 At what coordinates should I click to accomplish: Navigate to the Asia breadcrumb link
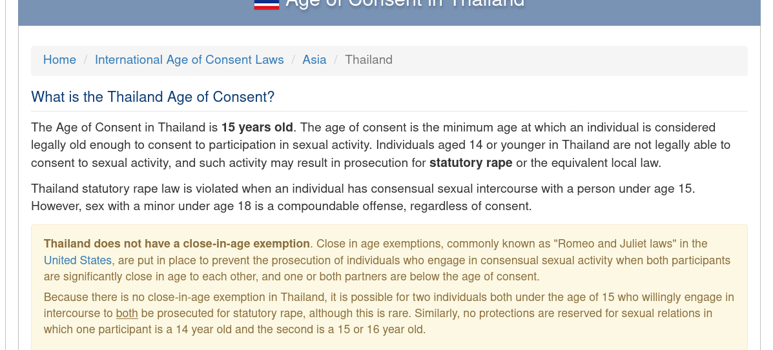(314, 59)
